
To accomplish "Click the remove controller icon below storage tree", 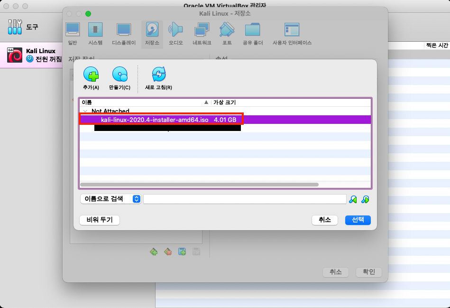I will (x=168, y=252).
